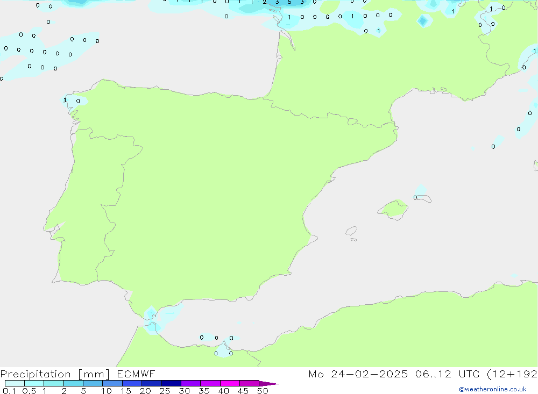538x394 pixels.
Task: Click the 45–50 mm legend color swatch
Action: (249, 383)
